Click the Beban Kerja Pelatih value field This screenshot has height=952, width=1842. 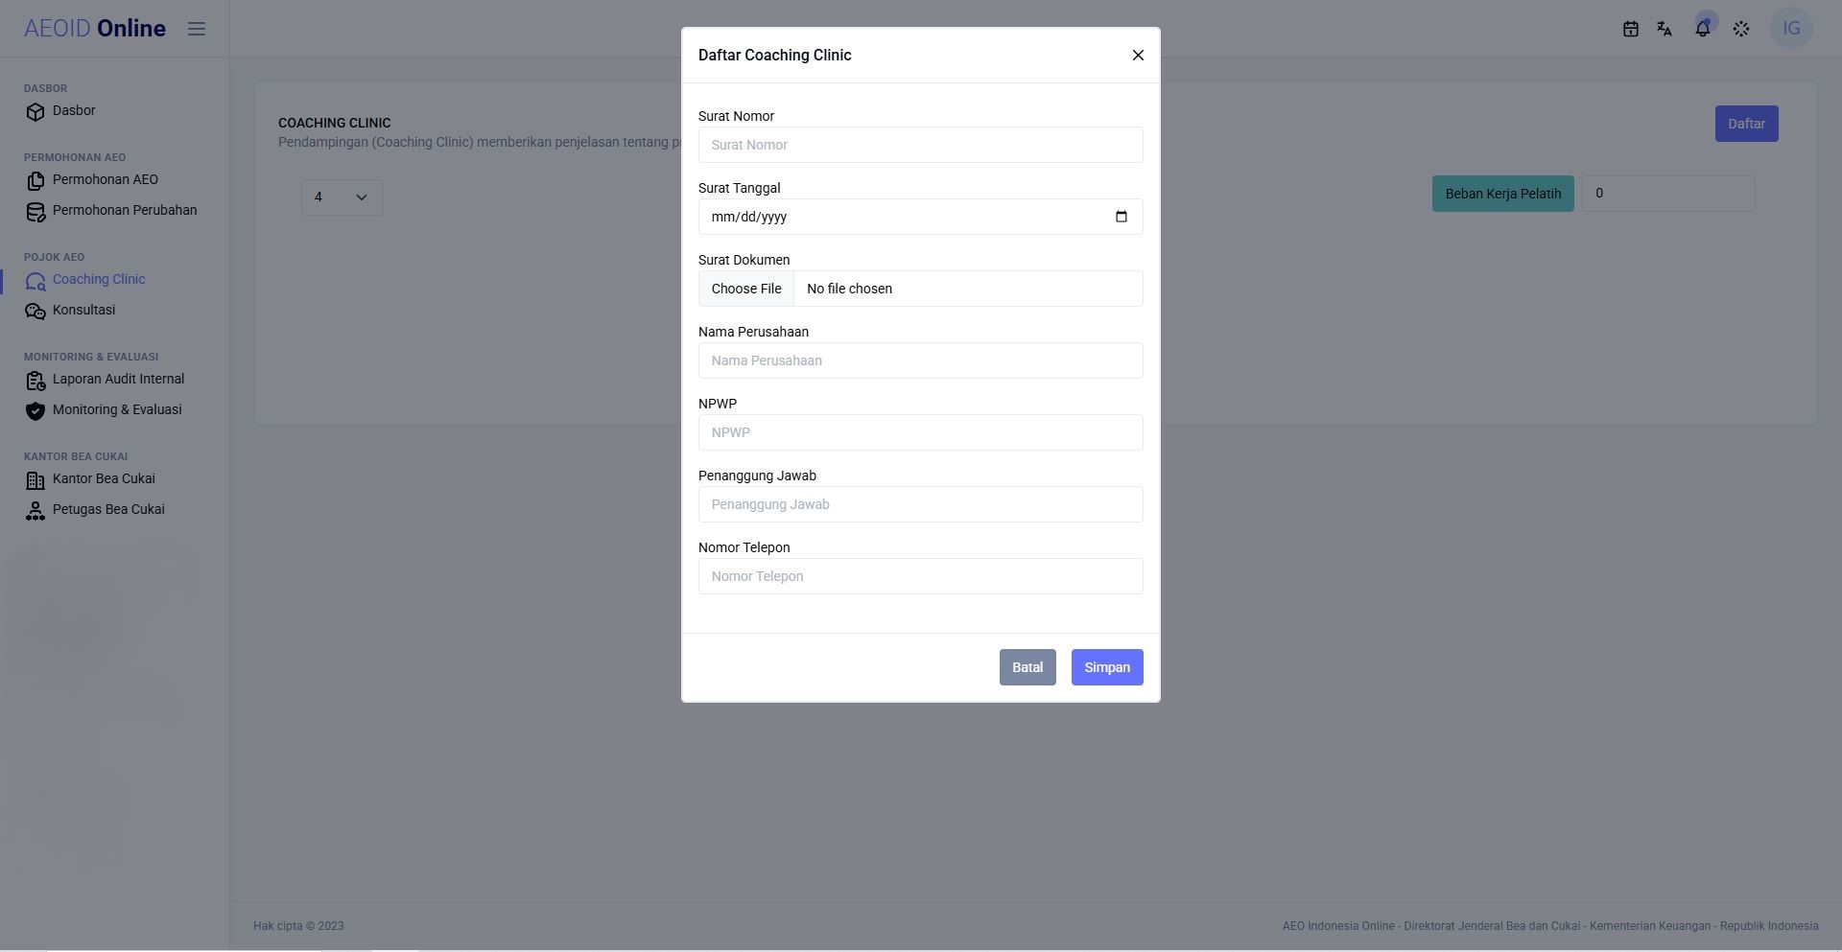(1668, 194)
